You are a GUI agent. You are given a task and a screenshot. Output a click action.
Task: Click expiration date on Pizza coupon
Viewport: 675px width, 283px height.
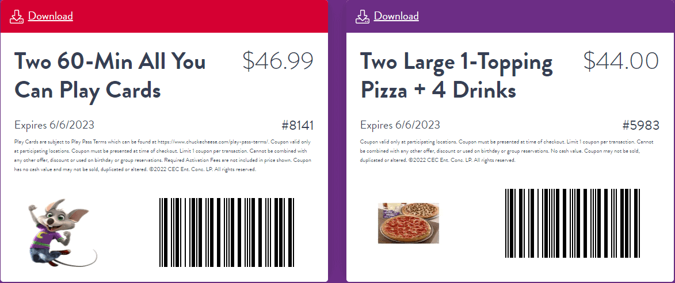400,125
